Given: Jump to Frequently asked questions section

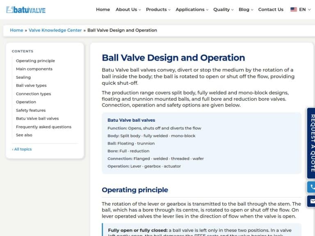Looking at the screenshot, I should 43,127.
